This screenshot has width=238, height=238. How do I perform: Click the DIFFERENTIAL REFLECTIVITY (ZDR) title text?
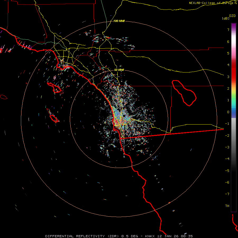pyautogui.click(x=83, y=236)
